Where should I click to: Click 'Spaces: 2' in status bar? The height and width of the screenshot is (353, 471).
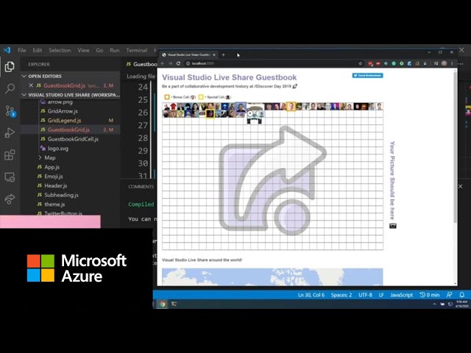pyautogui.click(x=341, y=295)
